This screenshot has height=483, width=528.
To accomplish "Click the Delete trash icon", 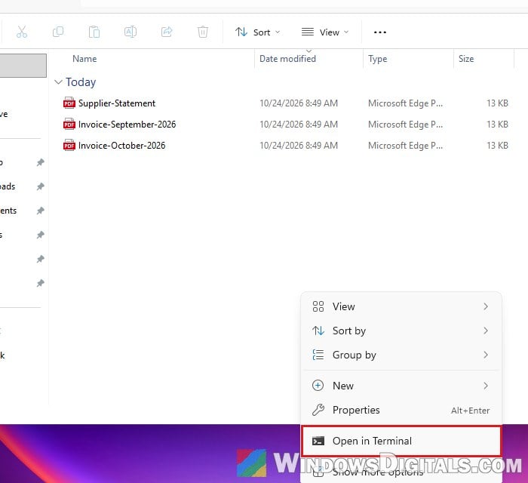I will coord(203,32).
